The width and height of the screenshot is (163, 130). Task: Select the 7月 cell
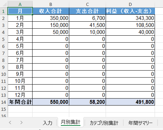pyautogui.click(x=20, y=60)
